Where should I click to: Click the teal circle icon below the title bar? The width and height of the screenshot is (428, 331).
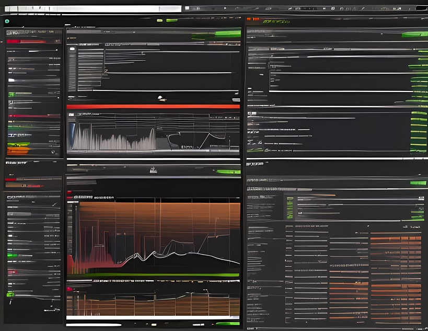pyautogui.click(x=7, y=21)
